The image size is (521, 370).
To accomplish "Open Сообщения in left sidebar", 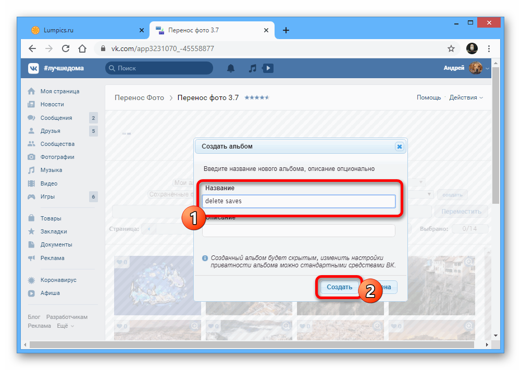I will (56, 118).
